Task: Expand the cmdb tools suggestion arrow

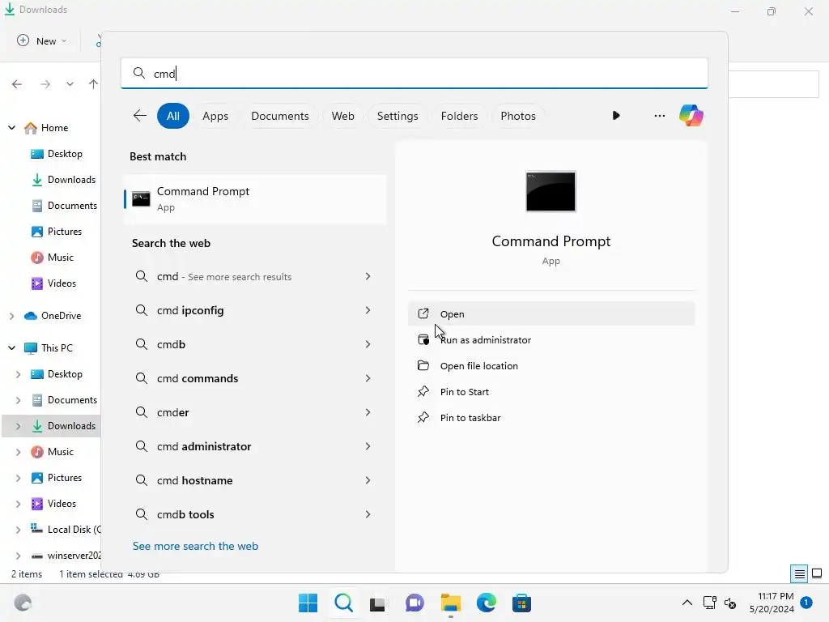Action: pyautogui.click(x=368, y=514)
